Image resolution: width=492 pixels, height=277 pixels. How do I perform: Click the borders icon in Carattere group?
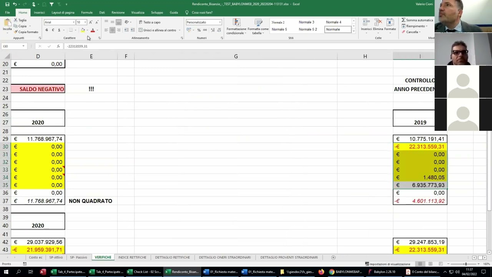pos(71,30)
